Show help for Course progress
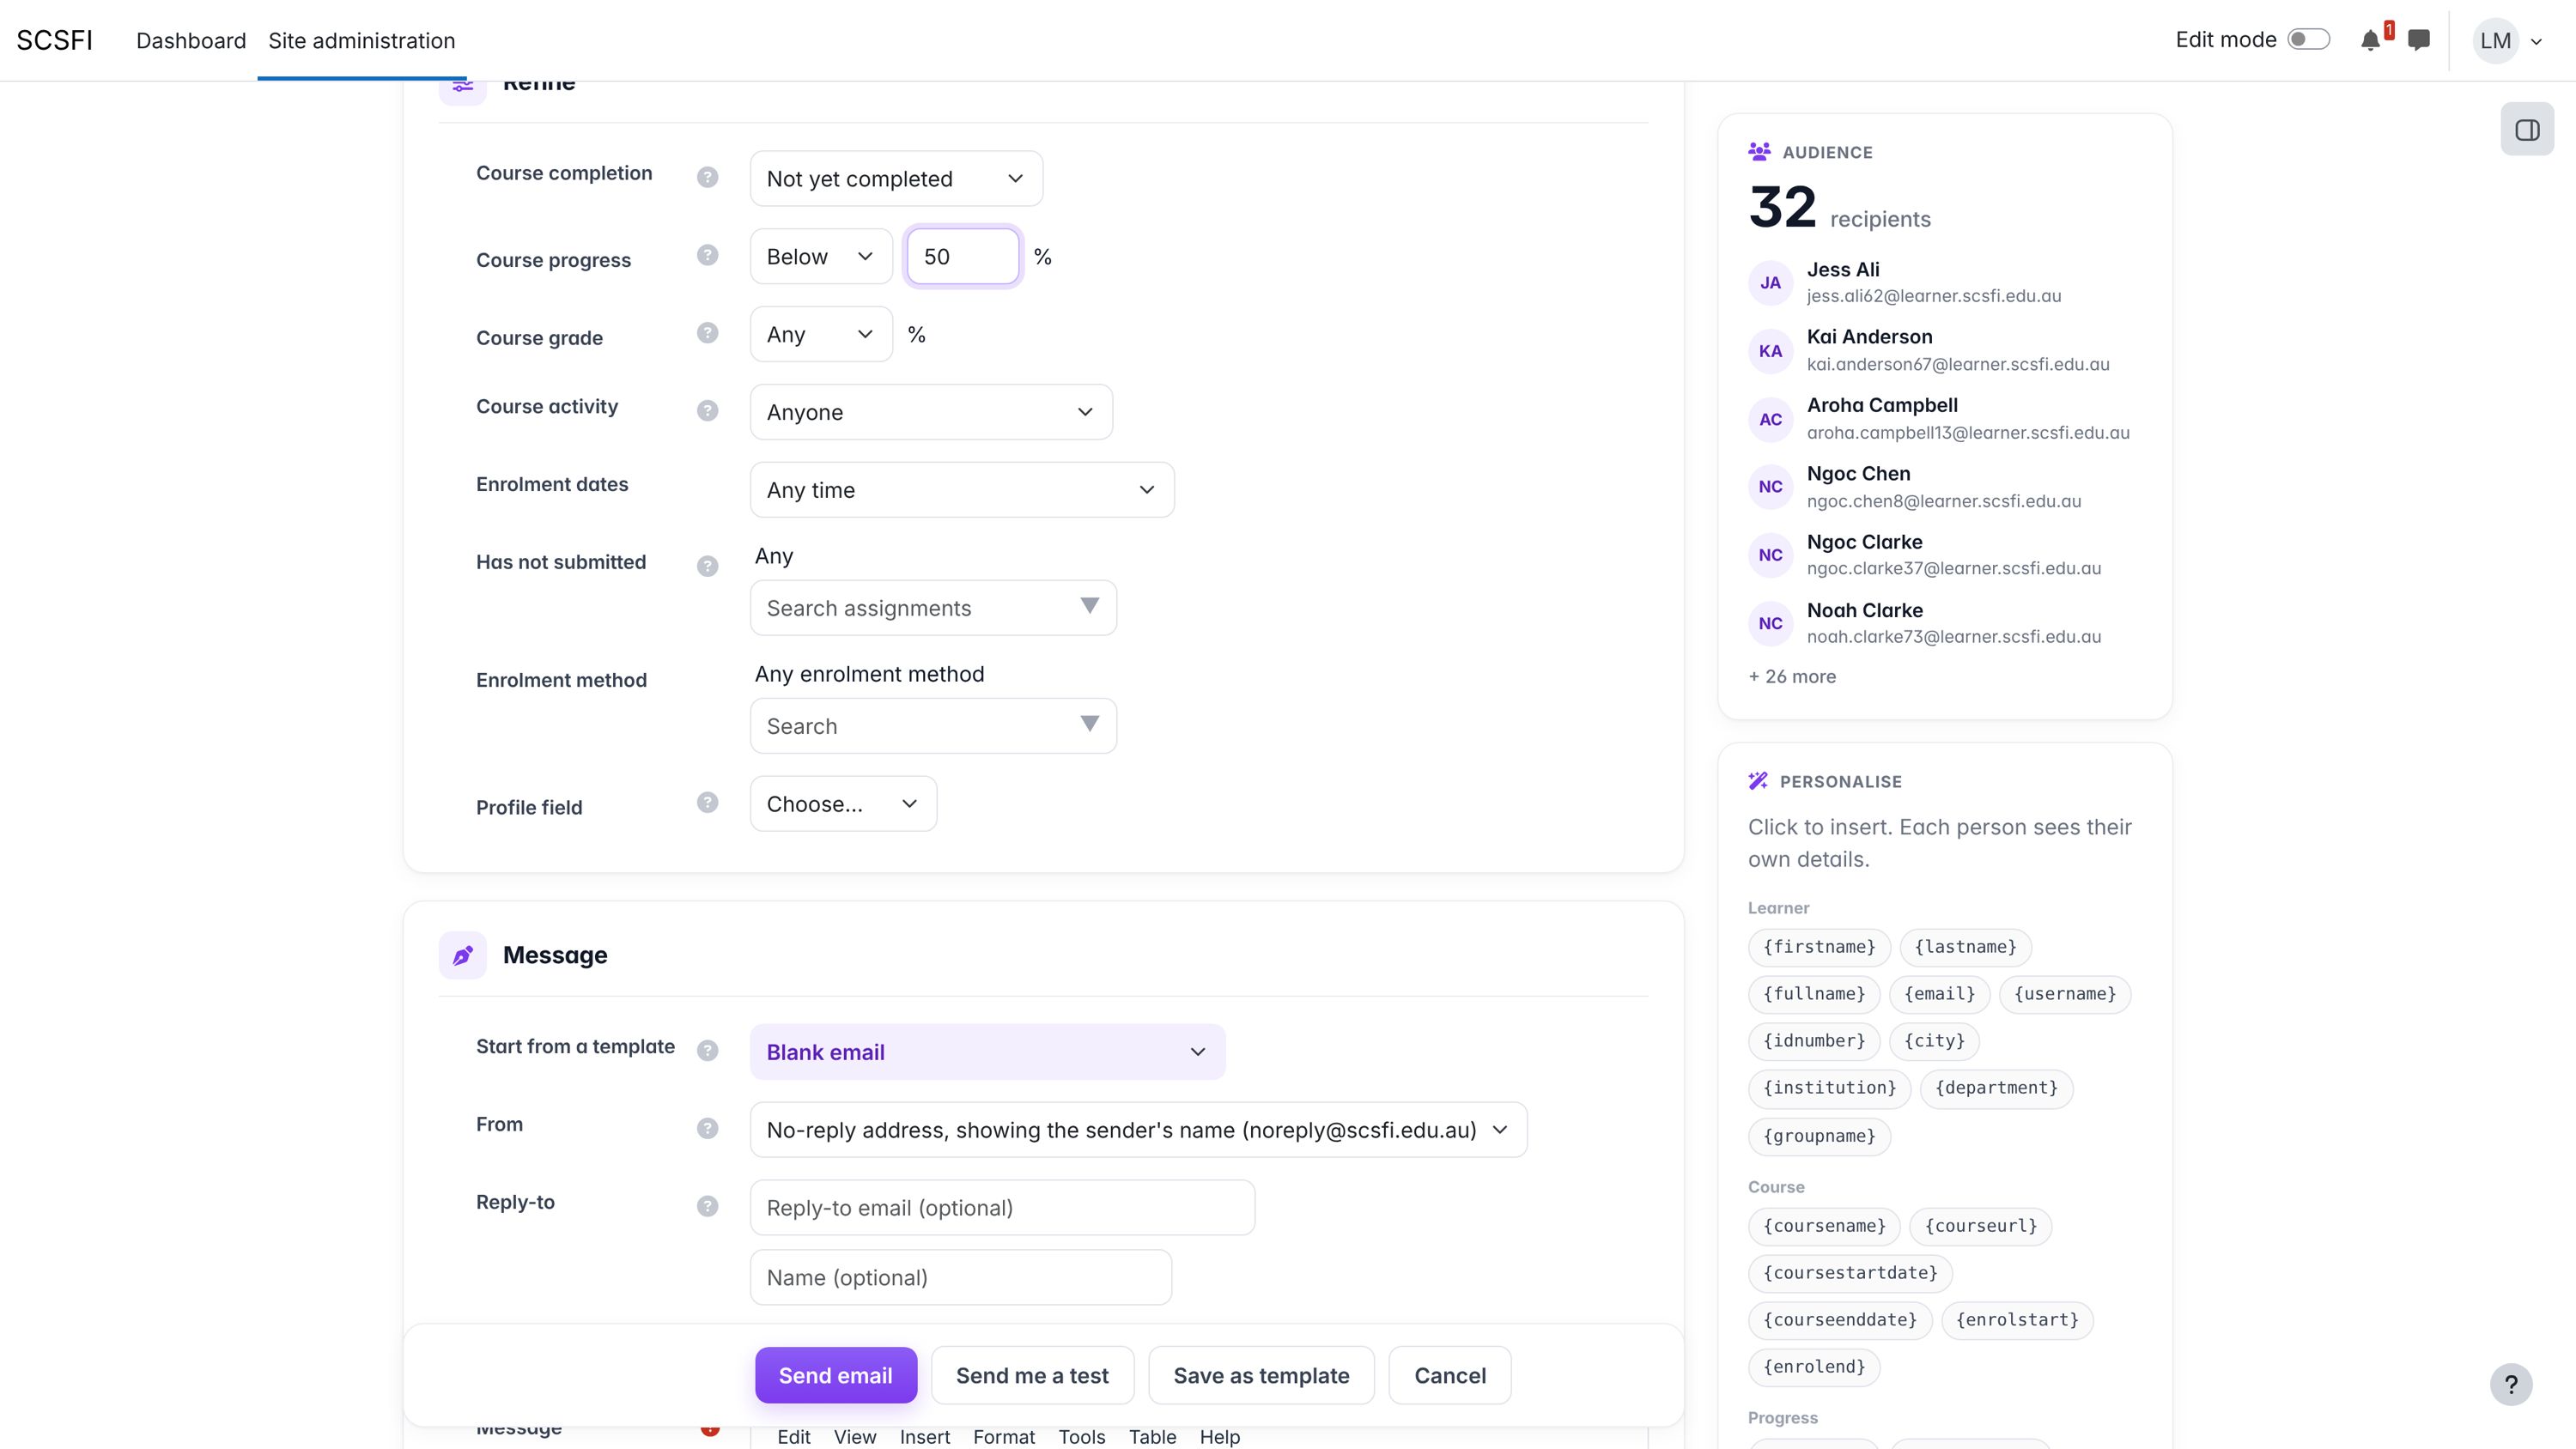This screenshot has width=2576, height=1449. click(x=707, y=255)
